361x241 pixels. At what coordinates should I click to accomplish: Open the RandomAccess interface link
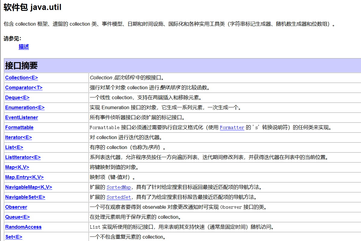[23, 227]
